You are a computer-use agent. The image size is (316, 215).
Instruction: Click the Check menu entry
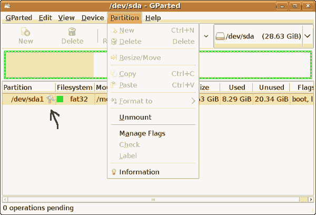click(x=153, y=144)
